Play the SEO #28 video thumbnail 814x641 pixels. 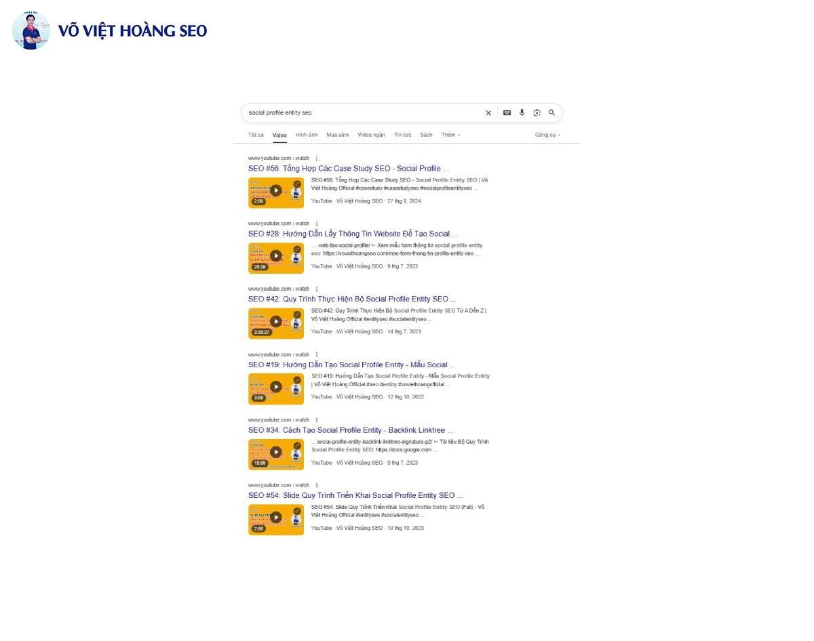(x=276, y=257)
